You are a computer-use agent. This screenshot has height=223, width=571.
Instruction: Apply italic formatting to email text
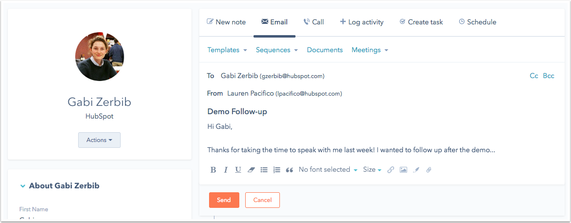[x=226, y=170]
